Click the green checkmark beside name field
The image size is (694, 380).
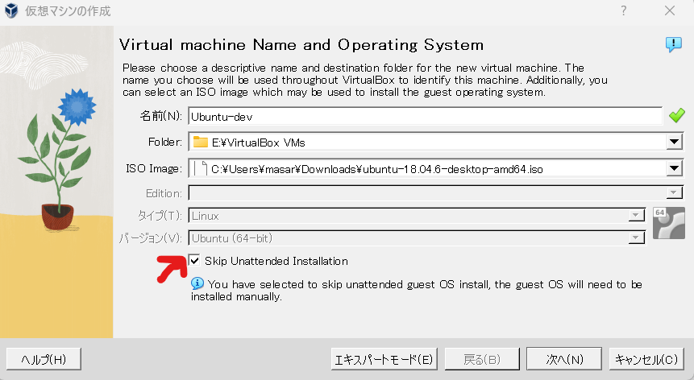pyautogui.click(x=677, y=116)
